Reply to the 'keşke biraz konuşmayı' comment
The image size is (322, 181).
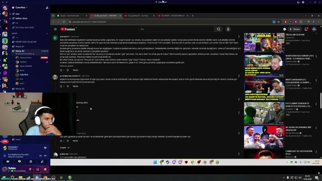coord(75,86)
